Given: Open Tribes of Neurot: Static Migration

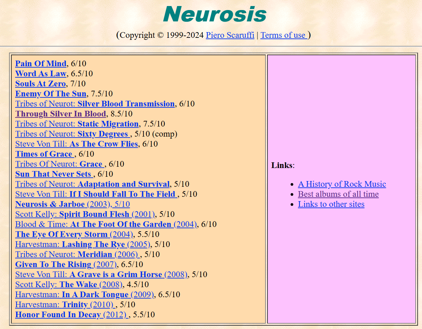Looking at the screenshot, I should [77, 124].
